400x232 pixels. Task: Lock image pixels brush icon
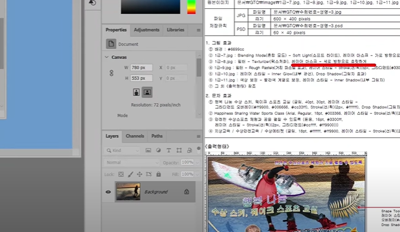click(x=130, y=174)
